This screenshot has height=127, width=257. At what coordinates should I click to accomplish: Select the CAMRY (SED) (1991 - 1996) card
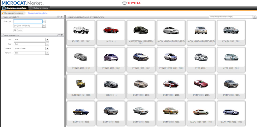click(x=201, y=113)
